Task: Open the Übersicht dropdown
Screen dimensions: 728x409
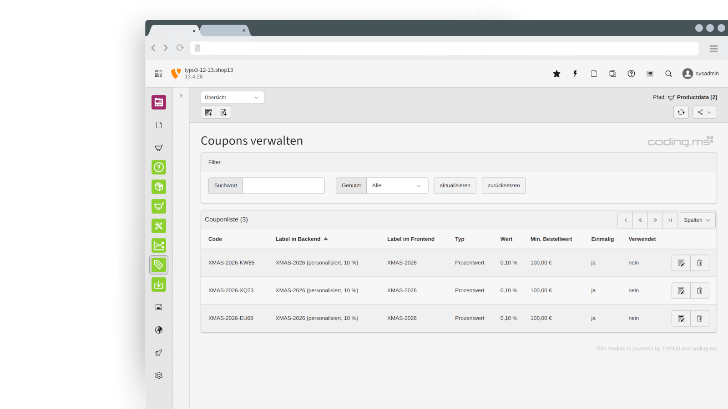Action: (232, 97)
